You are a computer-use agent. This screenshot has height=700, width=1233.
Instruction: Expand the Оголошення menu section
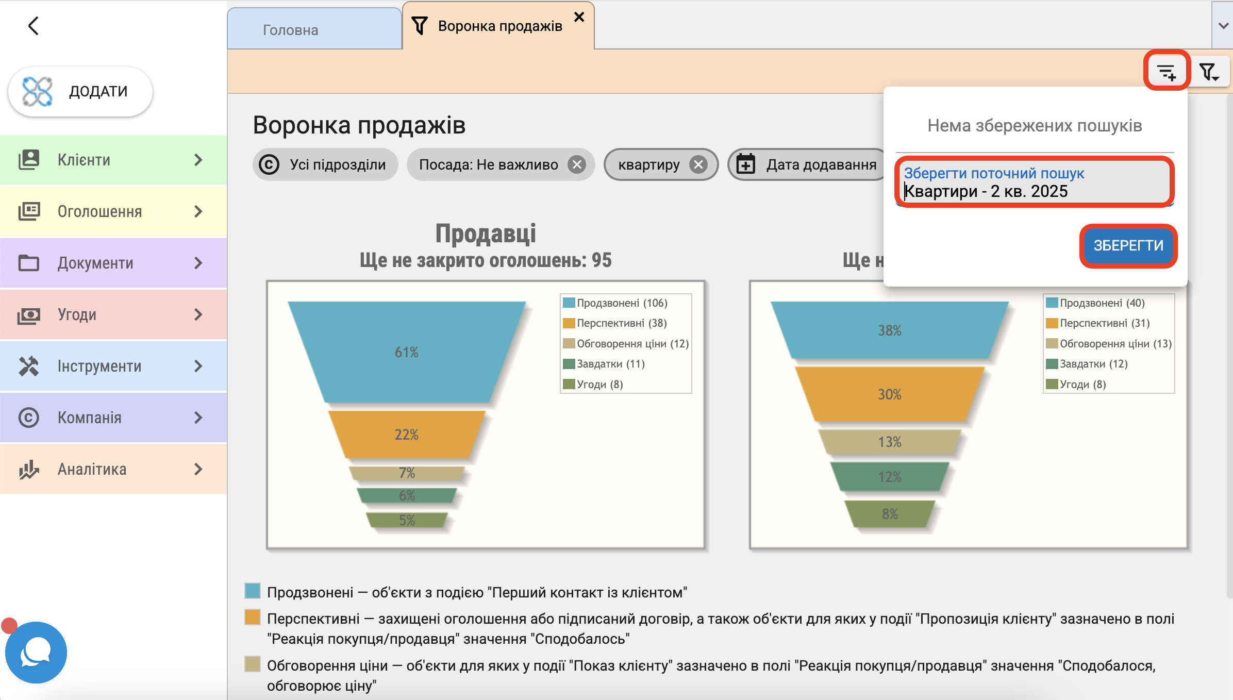tap(198, 211)
